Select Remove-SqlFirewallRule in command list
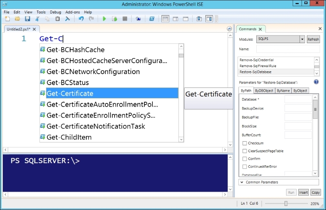This screenshot has width=326, height=210. pyautogui.click(x=276, y=66)
